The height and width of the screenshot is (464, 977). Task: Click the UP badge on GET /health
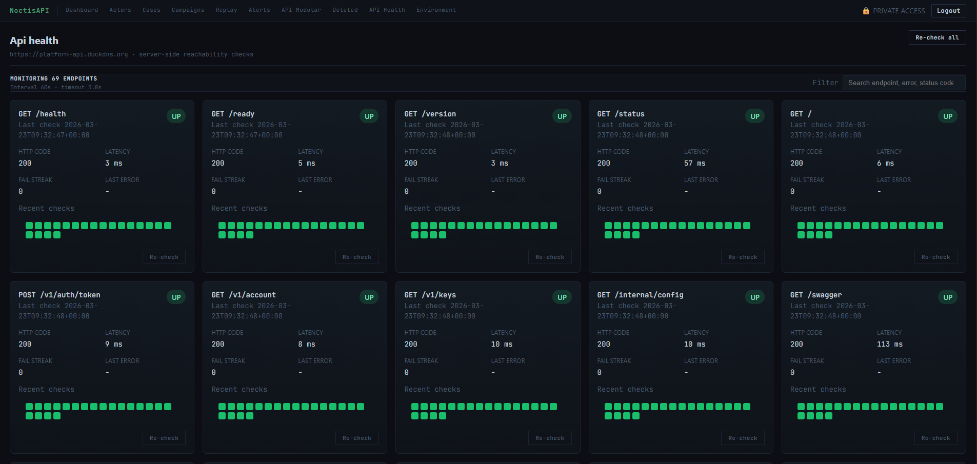pos(176,116)
